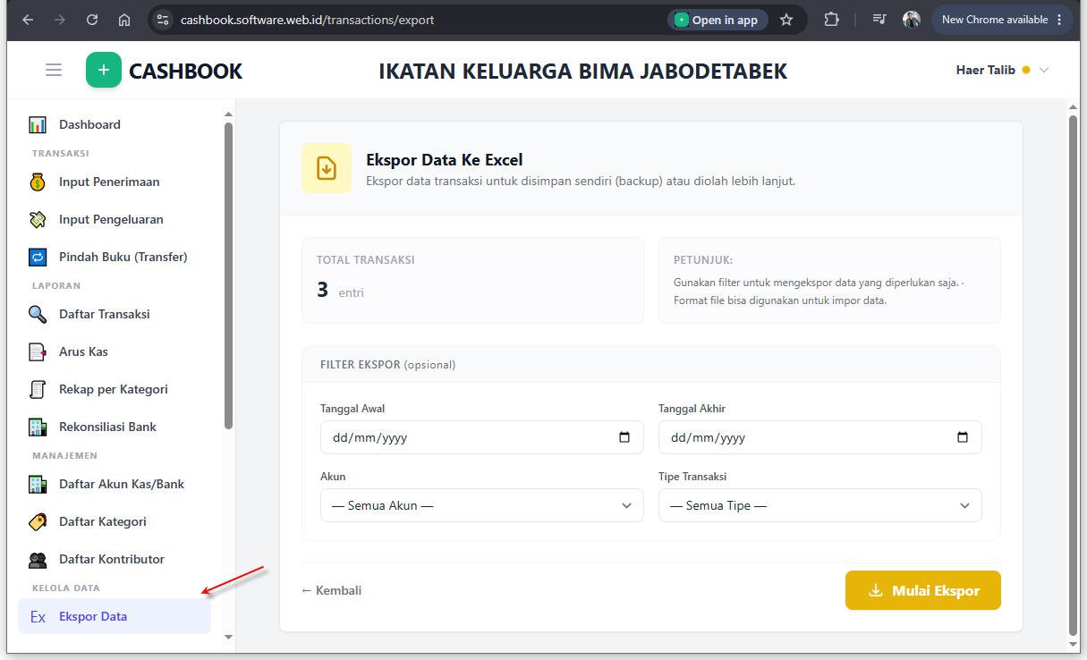Open Daftar Kontributor

pyautogui.click(x=115, y=559)
